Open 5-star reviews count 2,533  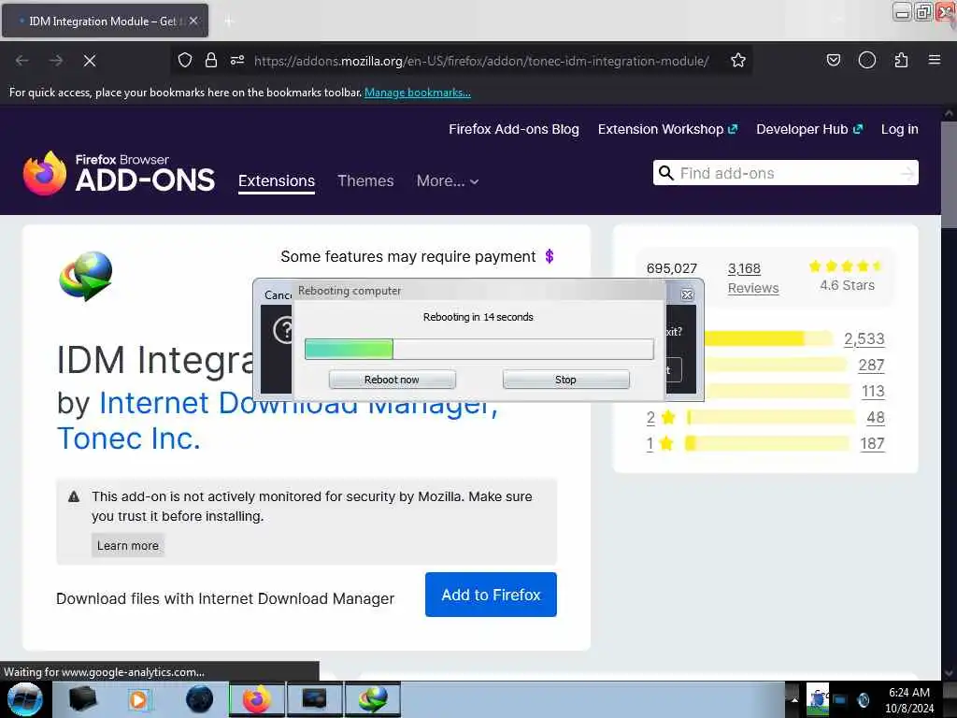[864, 338]
